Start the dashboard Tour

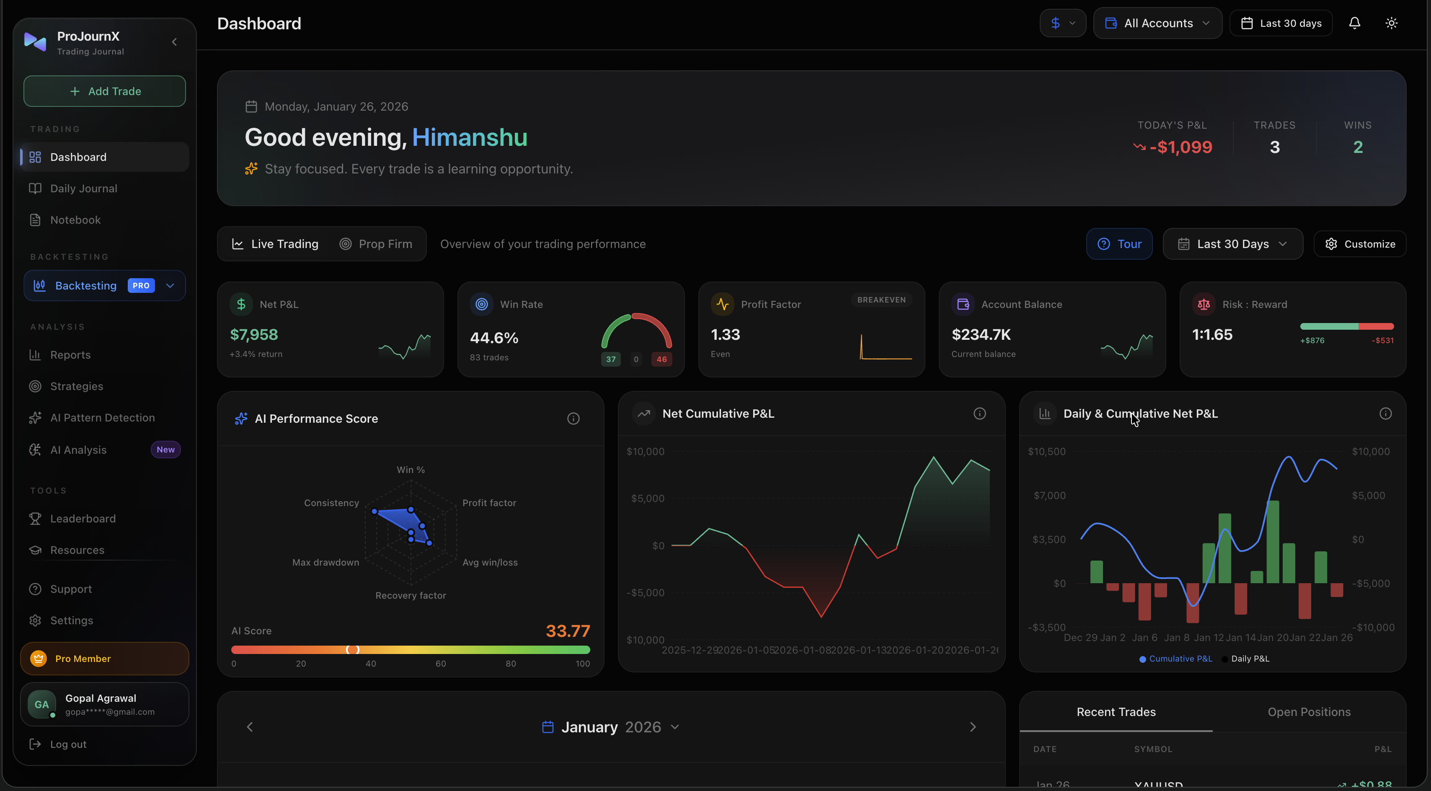pos(1119,244)
